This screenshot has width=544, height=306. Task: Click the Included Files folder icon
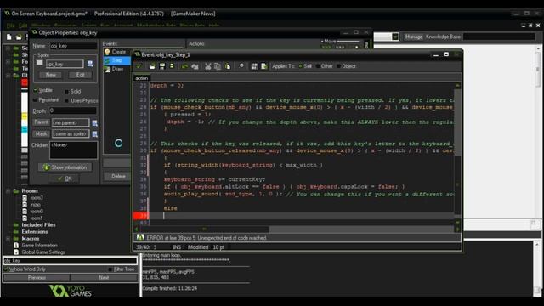click(16, 224)
